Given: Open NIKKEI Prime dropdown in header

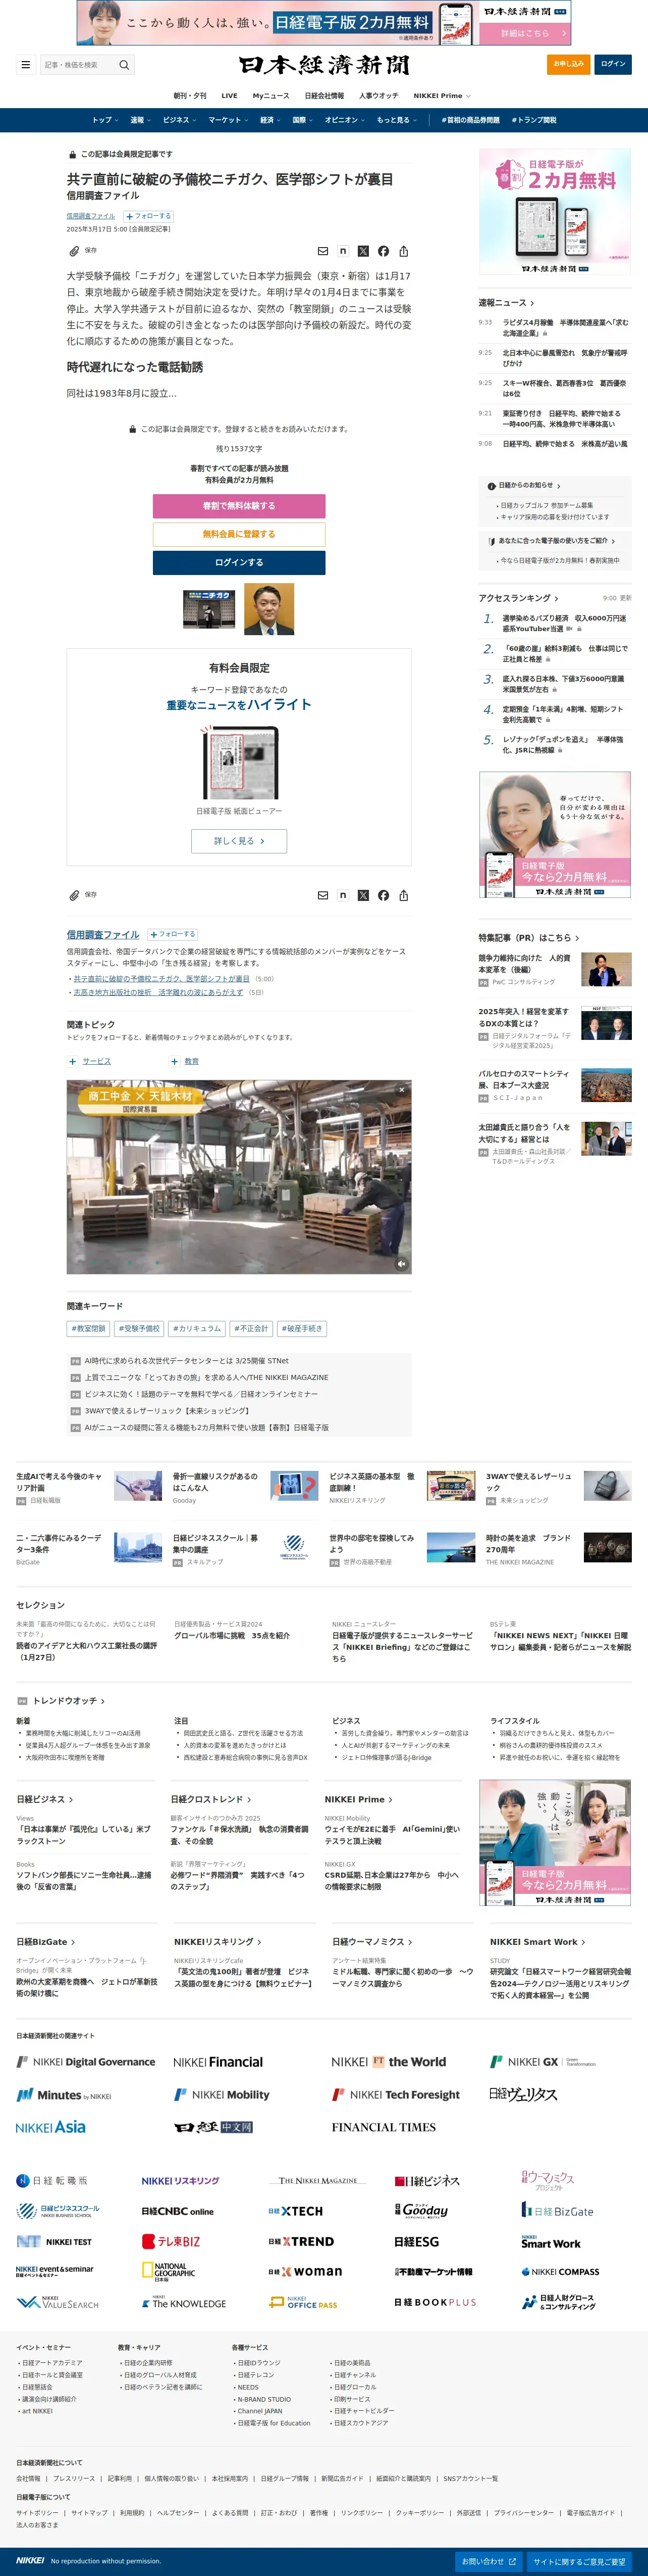Looking at the screenshot, I should coord(441,96).
